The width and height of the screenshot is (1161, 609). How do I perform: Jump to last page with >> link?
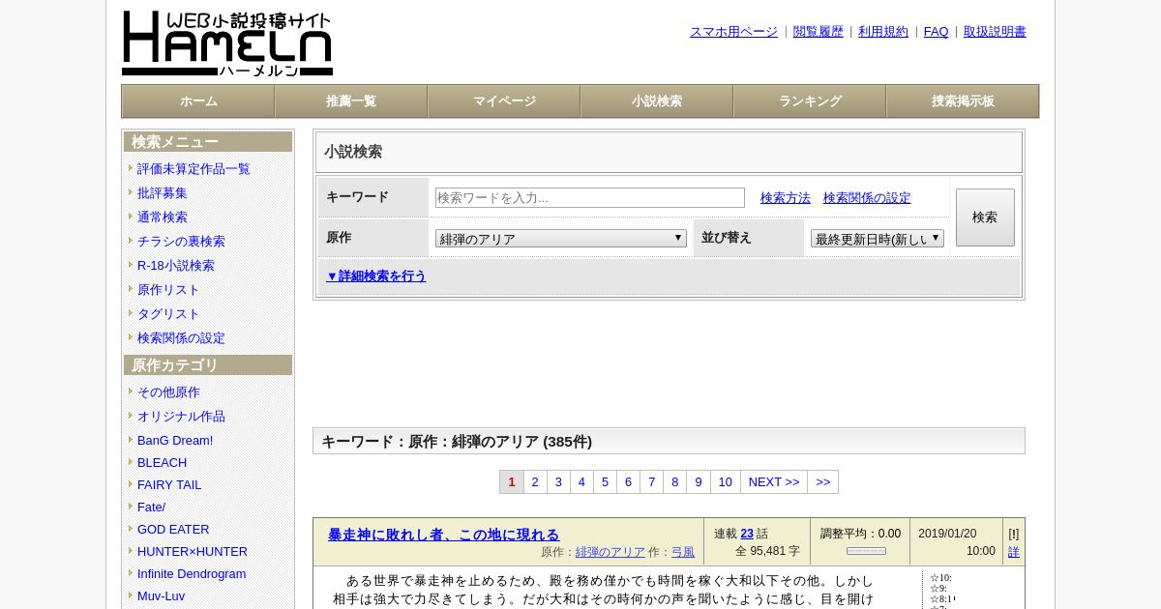pos(823,481)
